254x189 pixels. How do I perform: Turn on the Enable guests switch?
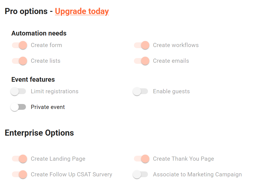141,91
